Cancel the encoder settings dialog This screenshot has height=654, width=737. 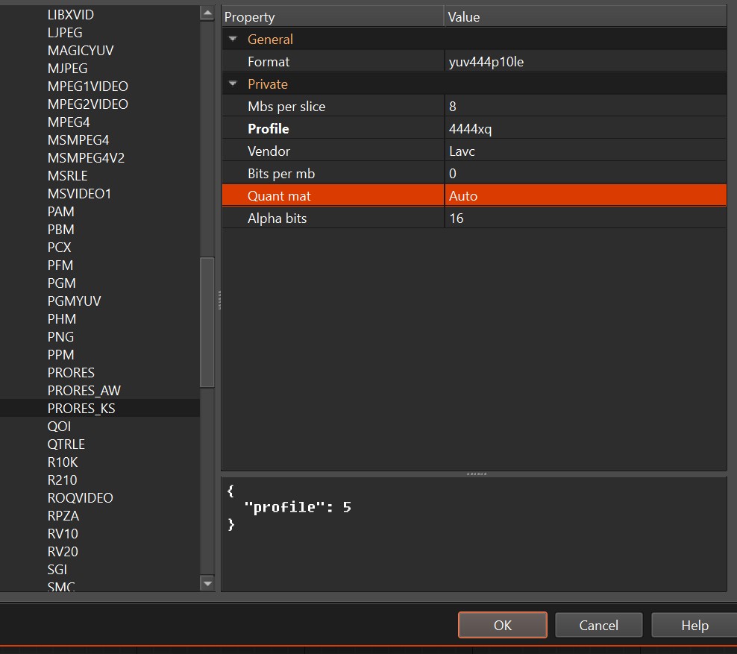tap(598, 625)
